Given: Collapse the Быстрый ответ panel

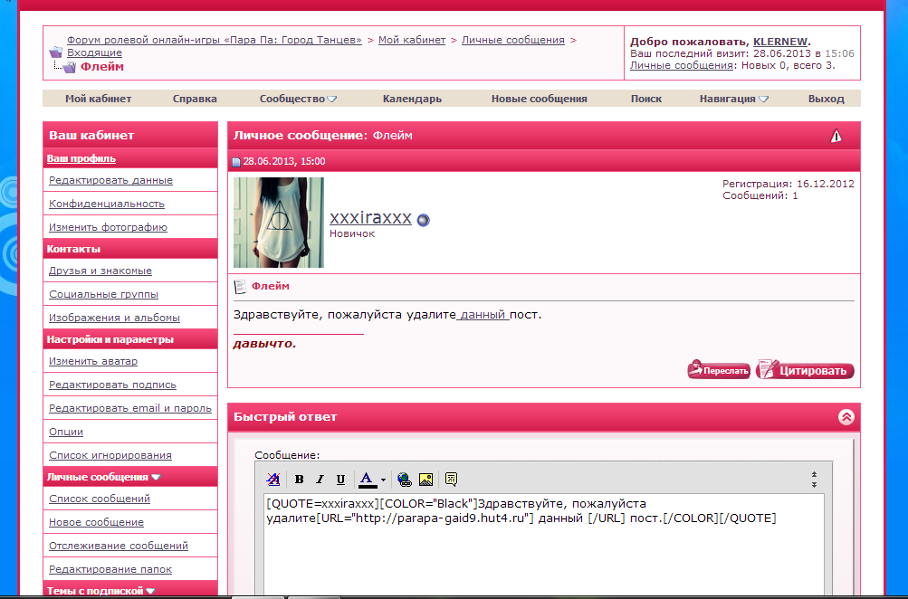Looking at the screenshot, I should click(x=846, y=417).
